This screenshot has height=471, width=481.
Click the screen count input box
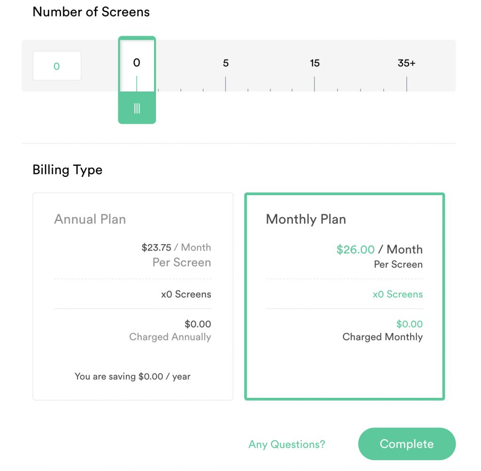tap(57, 66)
